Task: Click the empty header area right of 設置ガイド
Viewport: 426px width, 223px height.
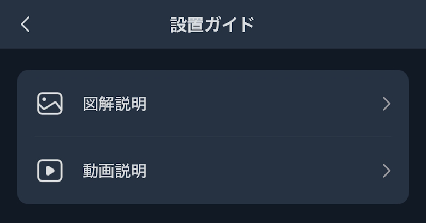Action: [339, 25]
